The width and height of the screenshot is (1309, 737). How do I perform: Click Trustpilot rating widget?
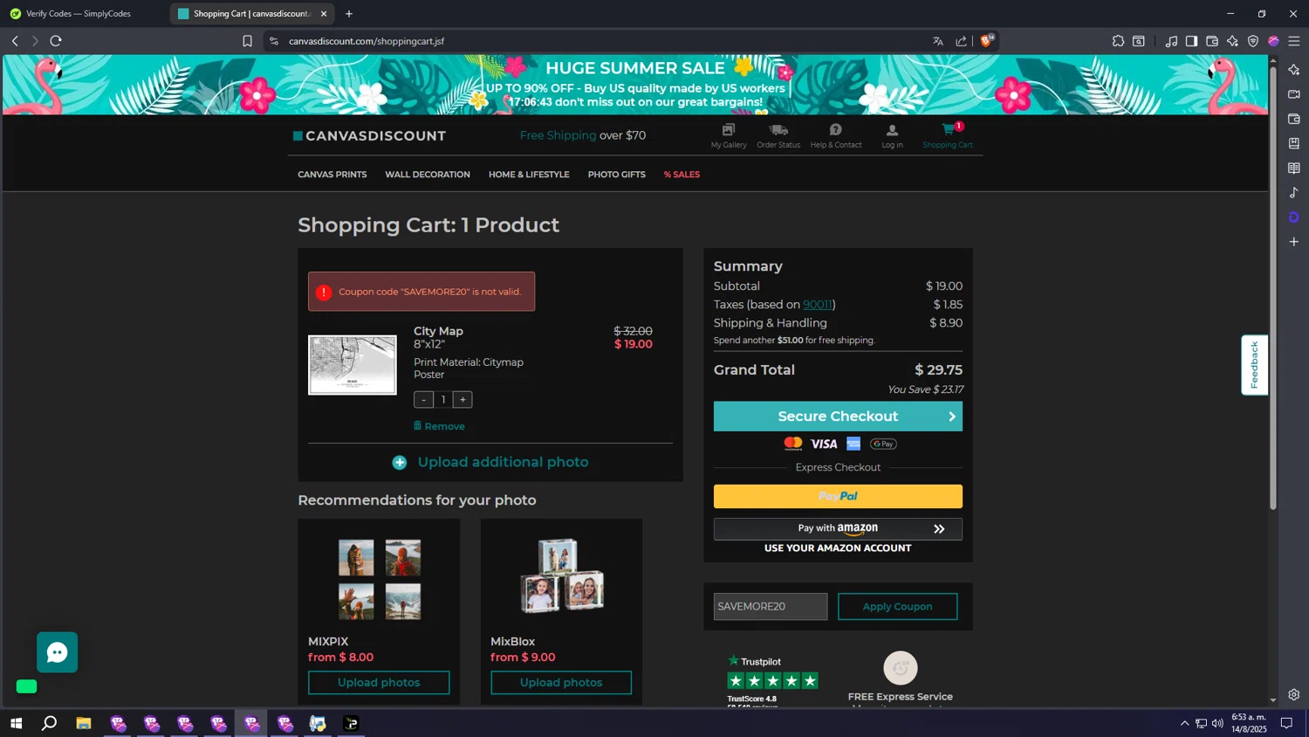772,680
